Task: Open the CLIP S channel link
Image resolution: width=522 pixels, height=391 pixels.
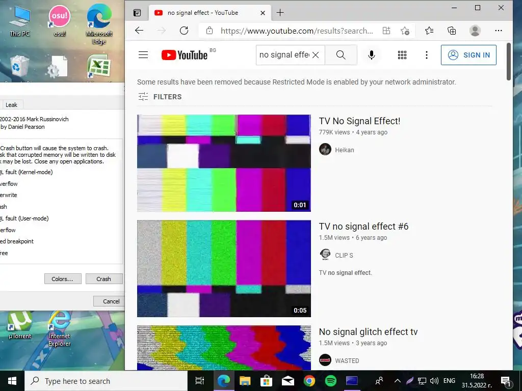Action: coord(344,256)
